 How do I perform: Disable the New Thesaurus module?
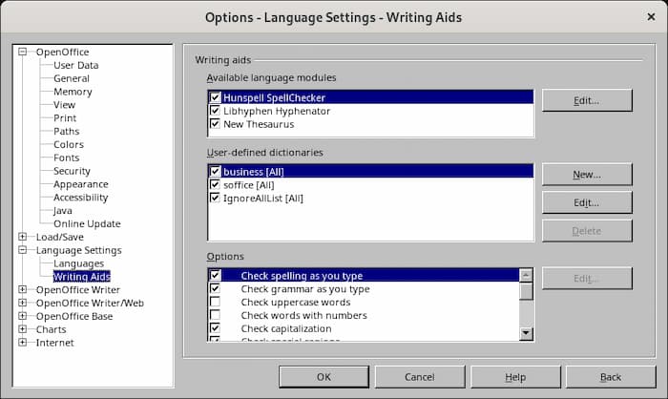tap(216, 124)
